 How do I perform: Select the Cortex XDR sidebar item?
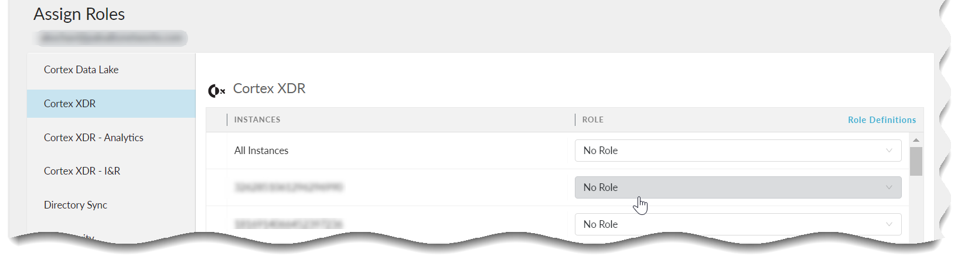[70, 104]
